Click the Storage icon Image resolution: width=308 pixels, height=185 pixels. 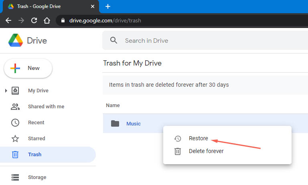15,177
